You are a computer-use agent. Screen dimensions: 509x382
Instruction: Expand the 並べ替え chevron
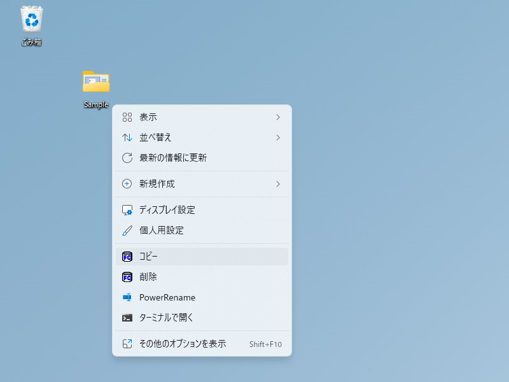coord(278,138)
